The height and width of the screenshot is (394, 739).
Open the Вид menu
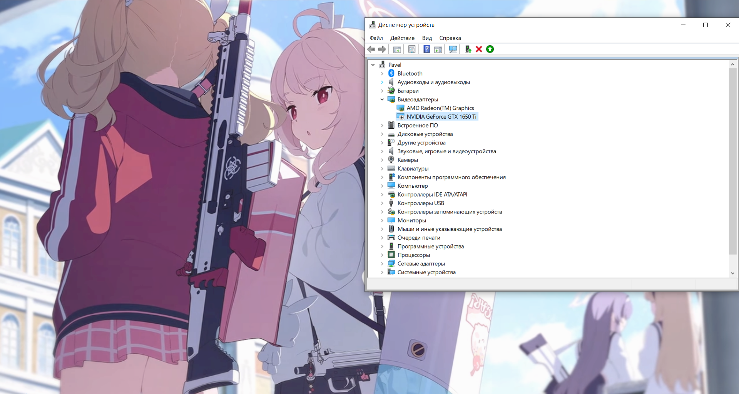pyautogui.click(x=427, y=38)
